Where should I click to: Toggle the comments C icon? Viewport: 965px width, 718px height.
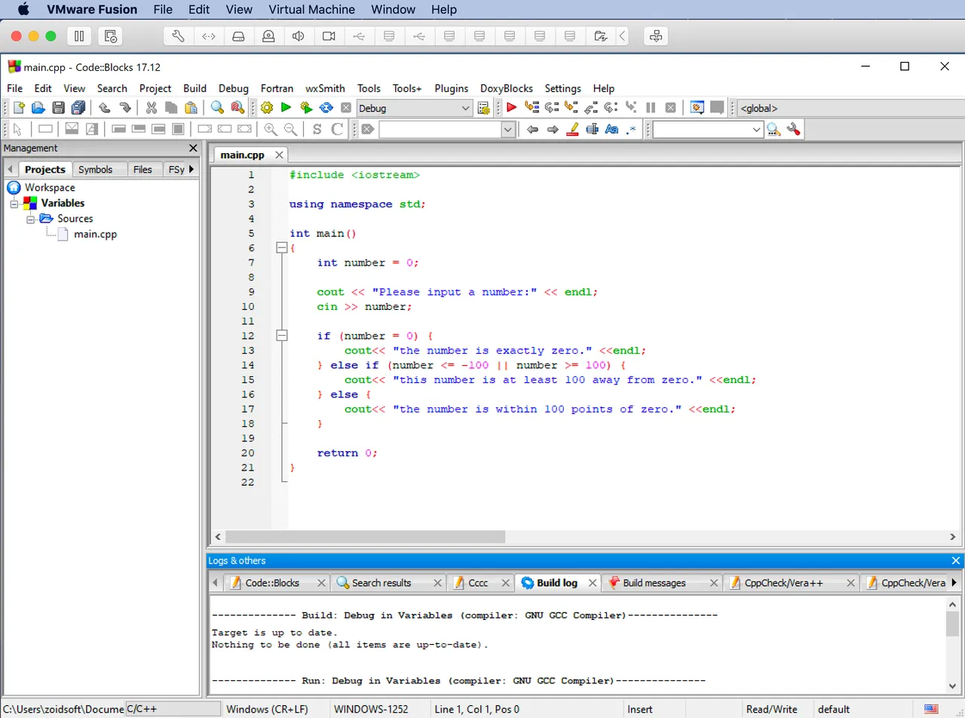337,129
